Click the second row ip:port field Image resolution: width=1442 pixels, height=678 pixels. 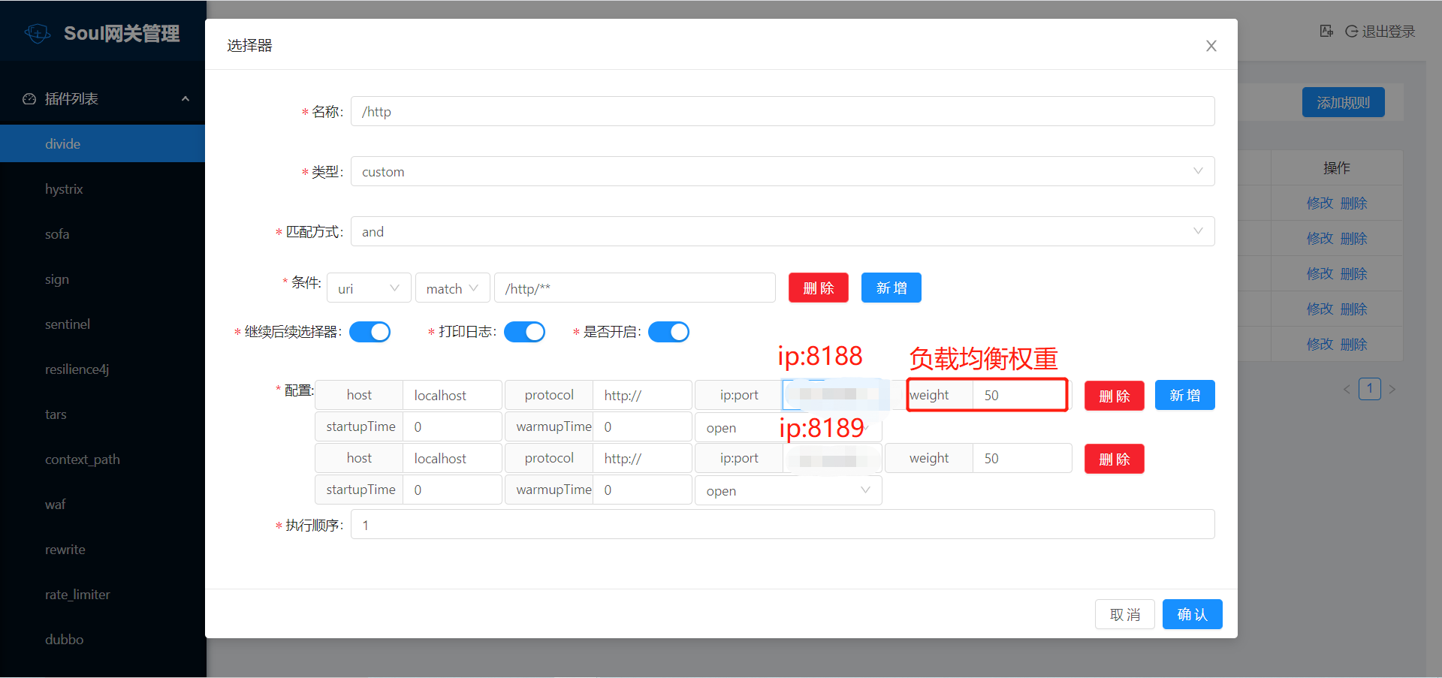coord(832,458)
